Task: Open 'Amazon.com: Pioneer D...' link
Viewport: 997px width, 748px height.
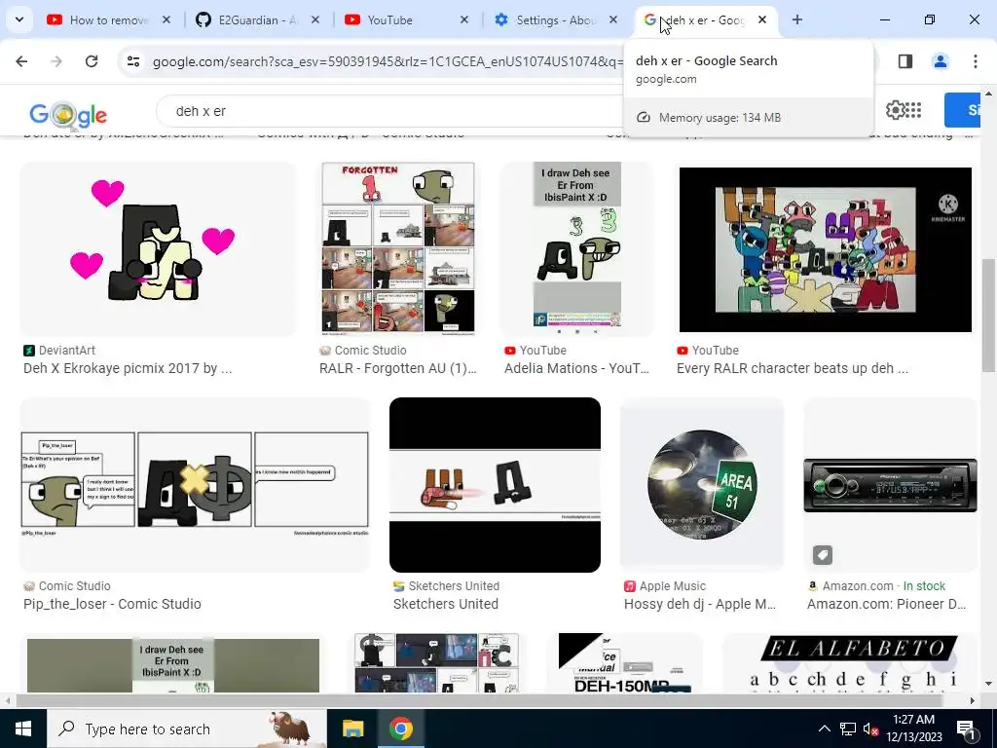Action: (886, 604)
